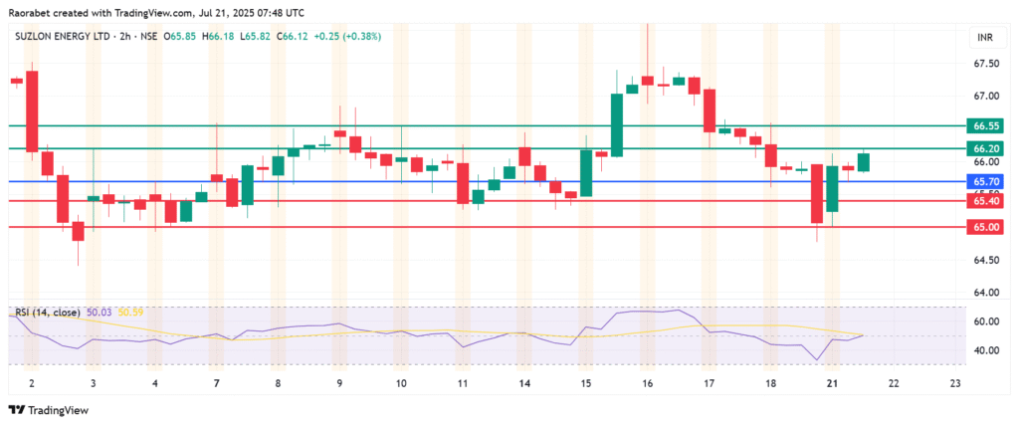Image resolution: width=1019 pixels, height=425 pixels.
Task: Click the red 65.40 price label
Action: click(986, 201)
